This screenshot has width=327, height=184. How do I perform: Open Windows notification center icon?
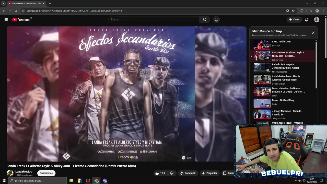(x=321, y=181)
